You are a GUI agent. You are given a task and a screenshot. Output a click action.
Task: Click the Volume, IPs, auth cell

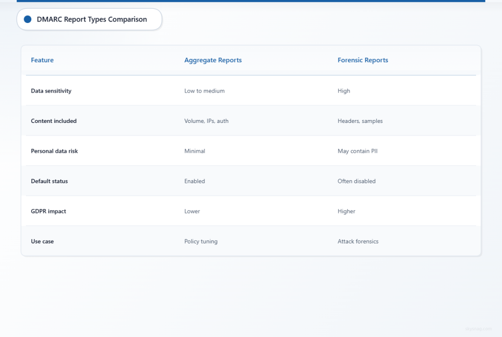[206, 121]
